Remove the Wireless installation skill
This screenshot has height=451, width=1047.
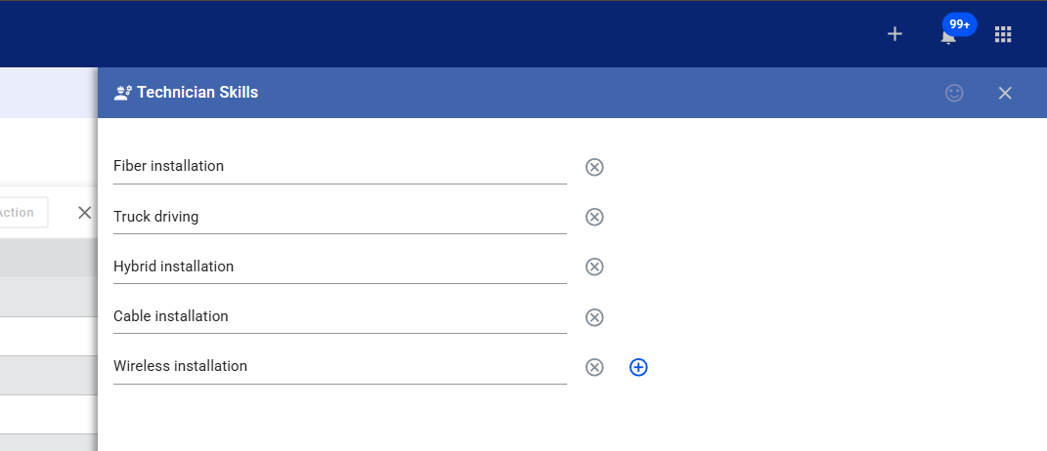594,367
